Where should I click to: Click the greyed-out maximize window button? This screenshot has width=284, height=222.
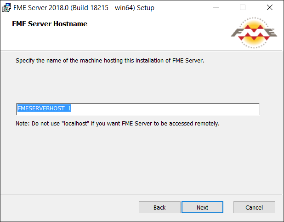243,7
